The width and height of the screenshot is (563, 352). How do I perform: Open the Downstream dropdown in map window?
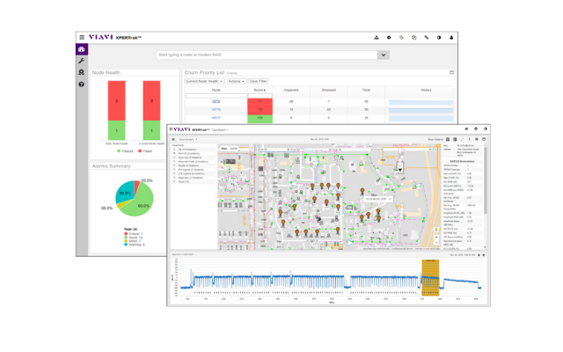point(187,139)
